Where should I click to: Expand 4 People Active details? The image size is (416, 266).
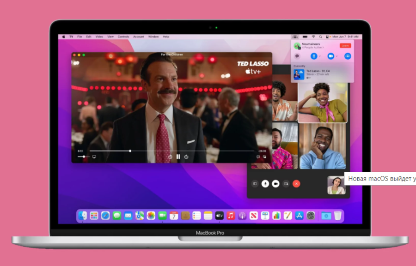(313, 48)
